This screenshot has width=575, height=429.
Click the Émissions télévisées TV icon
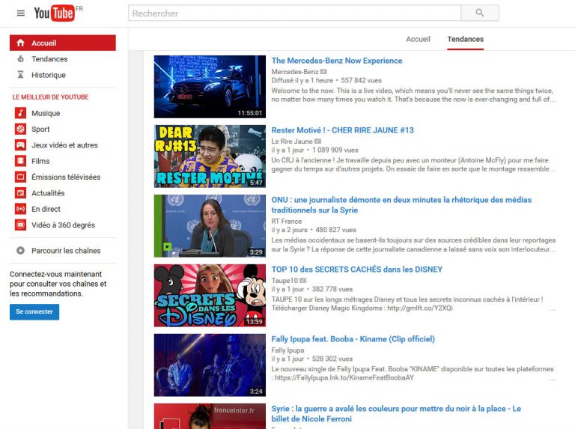tap(20, 177)
